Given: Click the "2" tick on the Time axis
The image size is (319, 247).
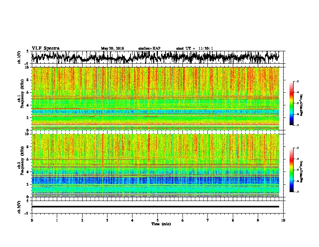Looking at the screenshot, I should point(82,220).
